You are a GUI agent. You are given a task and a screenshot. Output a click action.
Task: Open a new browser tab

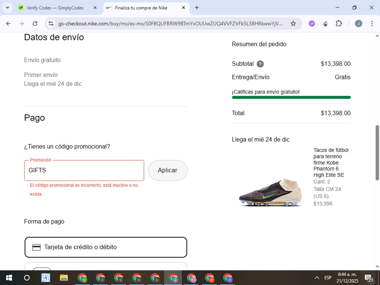[197, 8]
